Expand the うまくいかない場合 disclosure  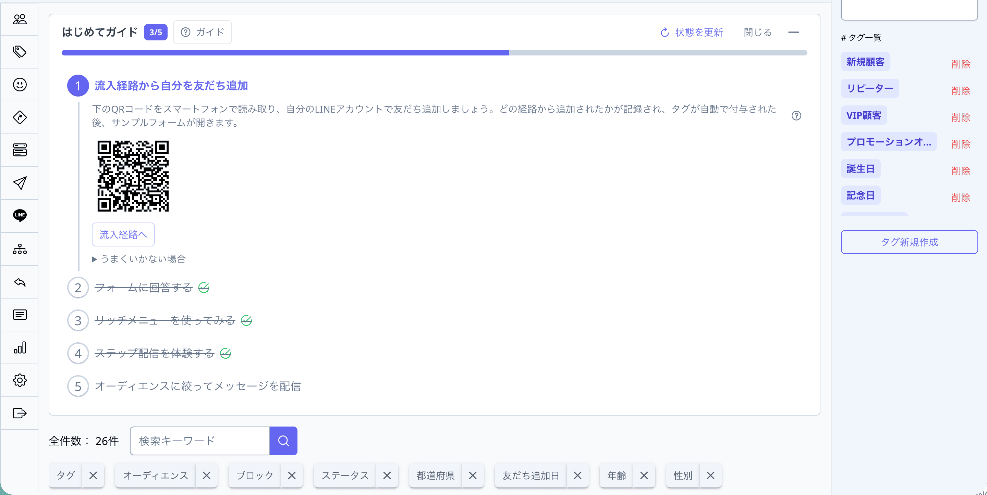(139, 259)
